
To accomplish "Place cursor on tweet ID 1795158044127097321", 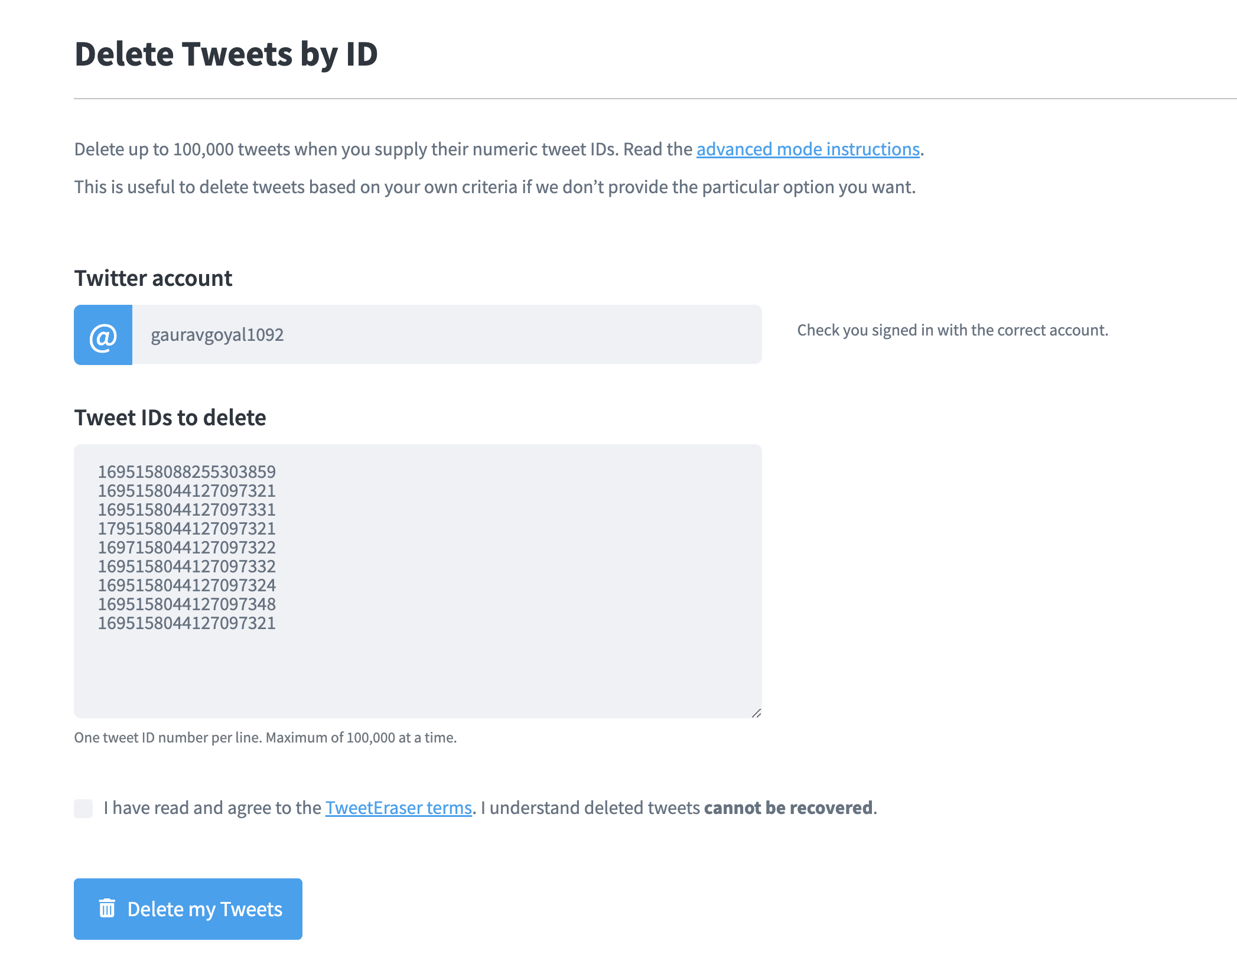I will 187,529.
